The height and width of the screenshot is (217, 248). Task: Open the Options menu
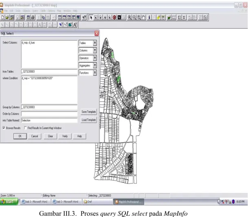51,11
